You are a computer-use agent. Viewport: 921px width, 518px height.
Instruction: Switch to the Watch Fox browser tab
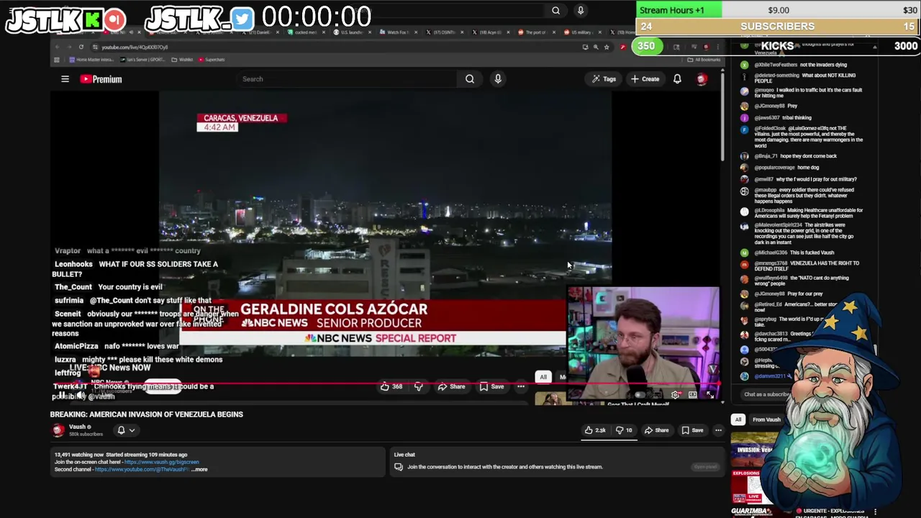coord(397,32)
